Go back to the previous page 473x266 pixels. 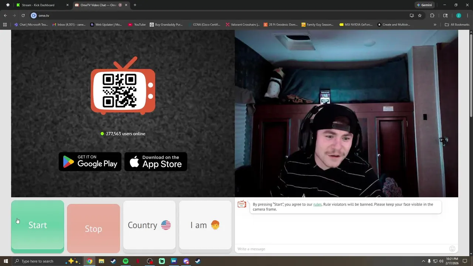(6, 16)
